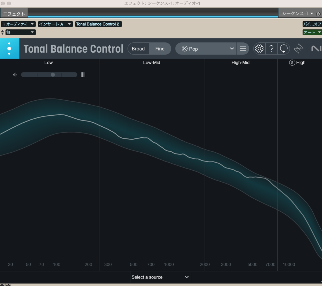
Task: Click the Native Instruments logo
Action: point(317,49)
